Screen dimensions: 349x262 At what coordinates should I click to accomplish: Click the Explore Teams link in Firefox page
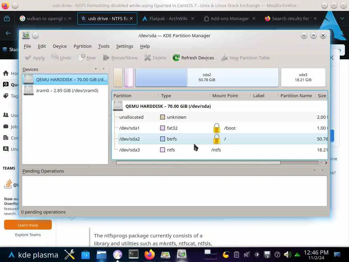(28, 235)
